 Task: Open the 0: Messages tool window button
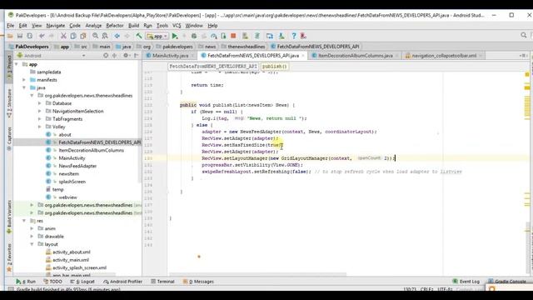pos(198,282)
